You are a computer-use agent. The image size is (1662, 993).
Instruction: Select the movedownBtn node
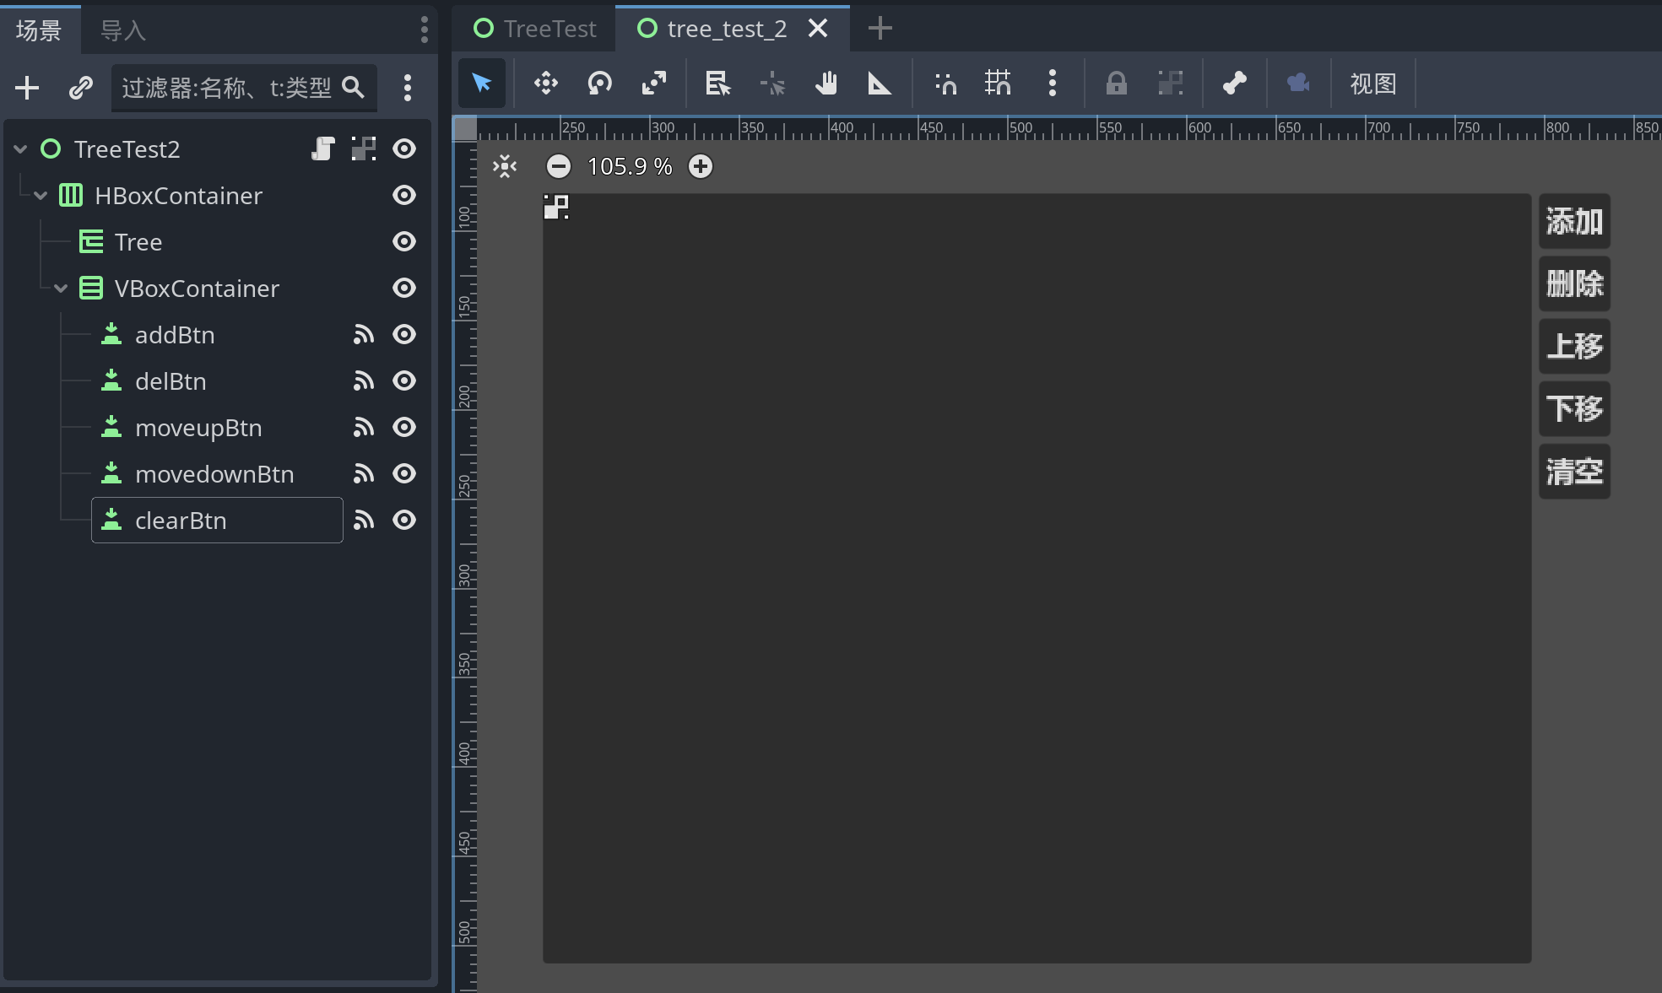click(x=214, y=474)
